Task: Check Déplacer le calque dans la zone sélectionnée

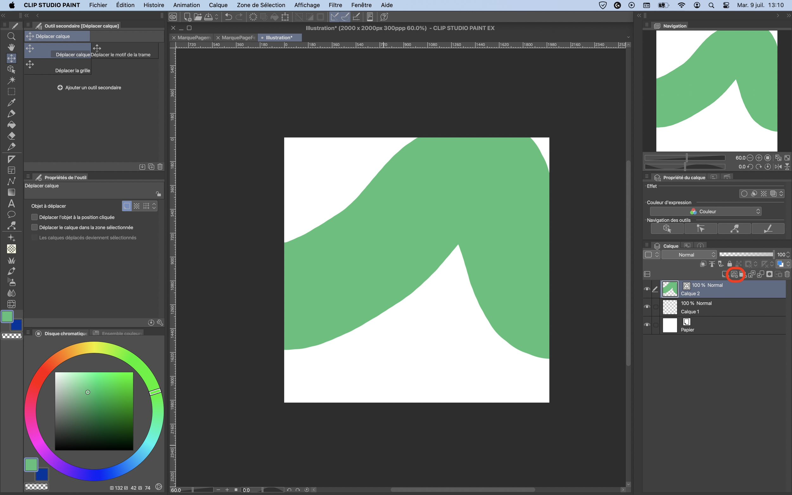Action: click(34, 227)
